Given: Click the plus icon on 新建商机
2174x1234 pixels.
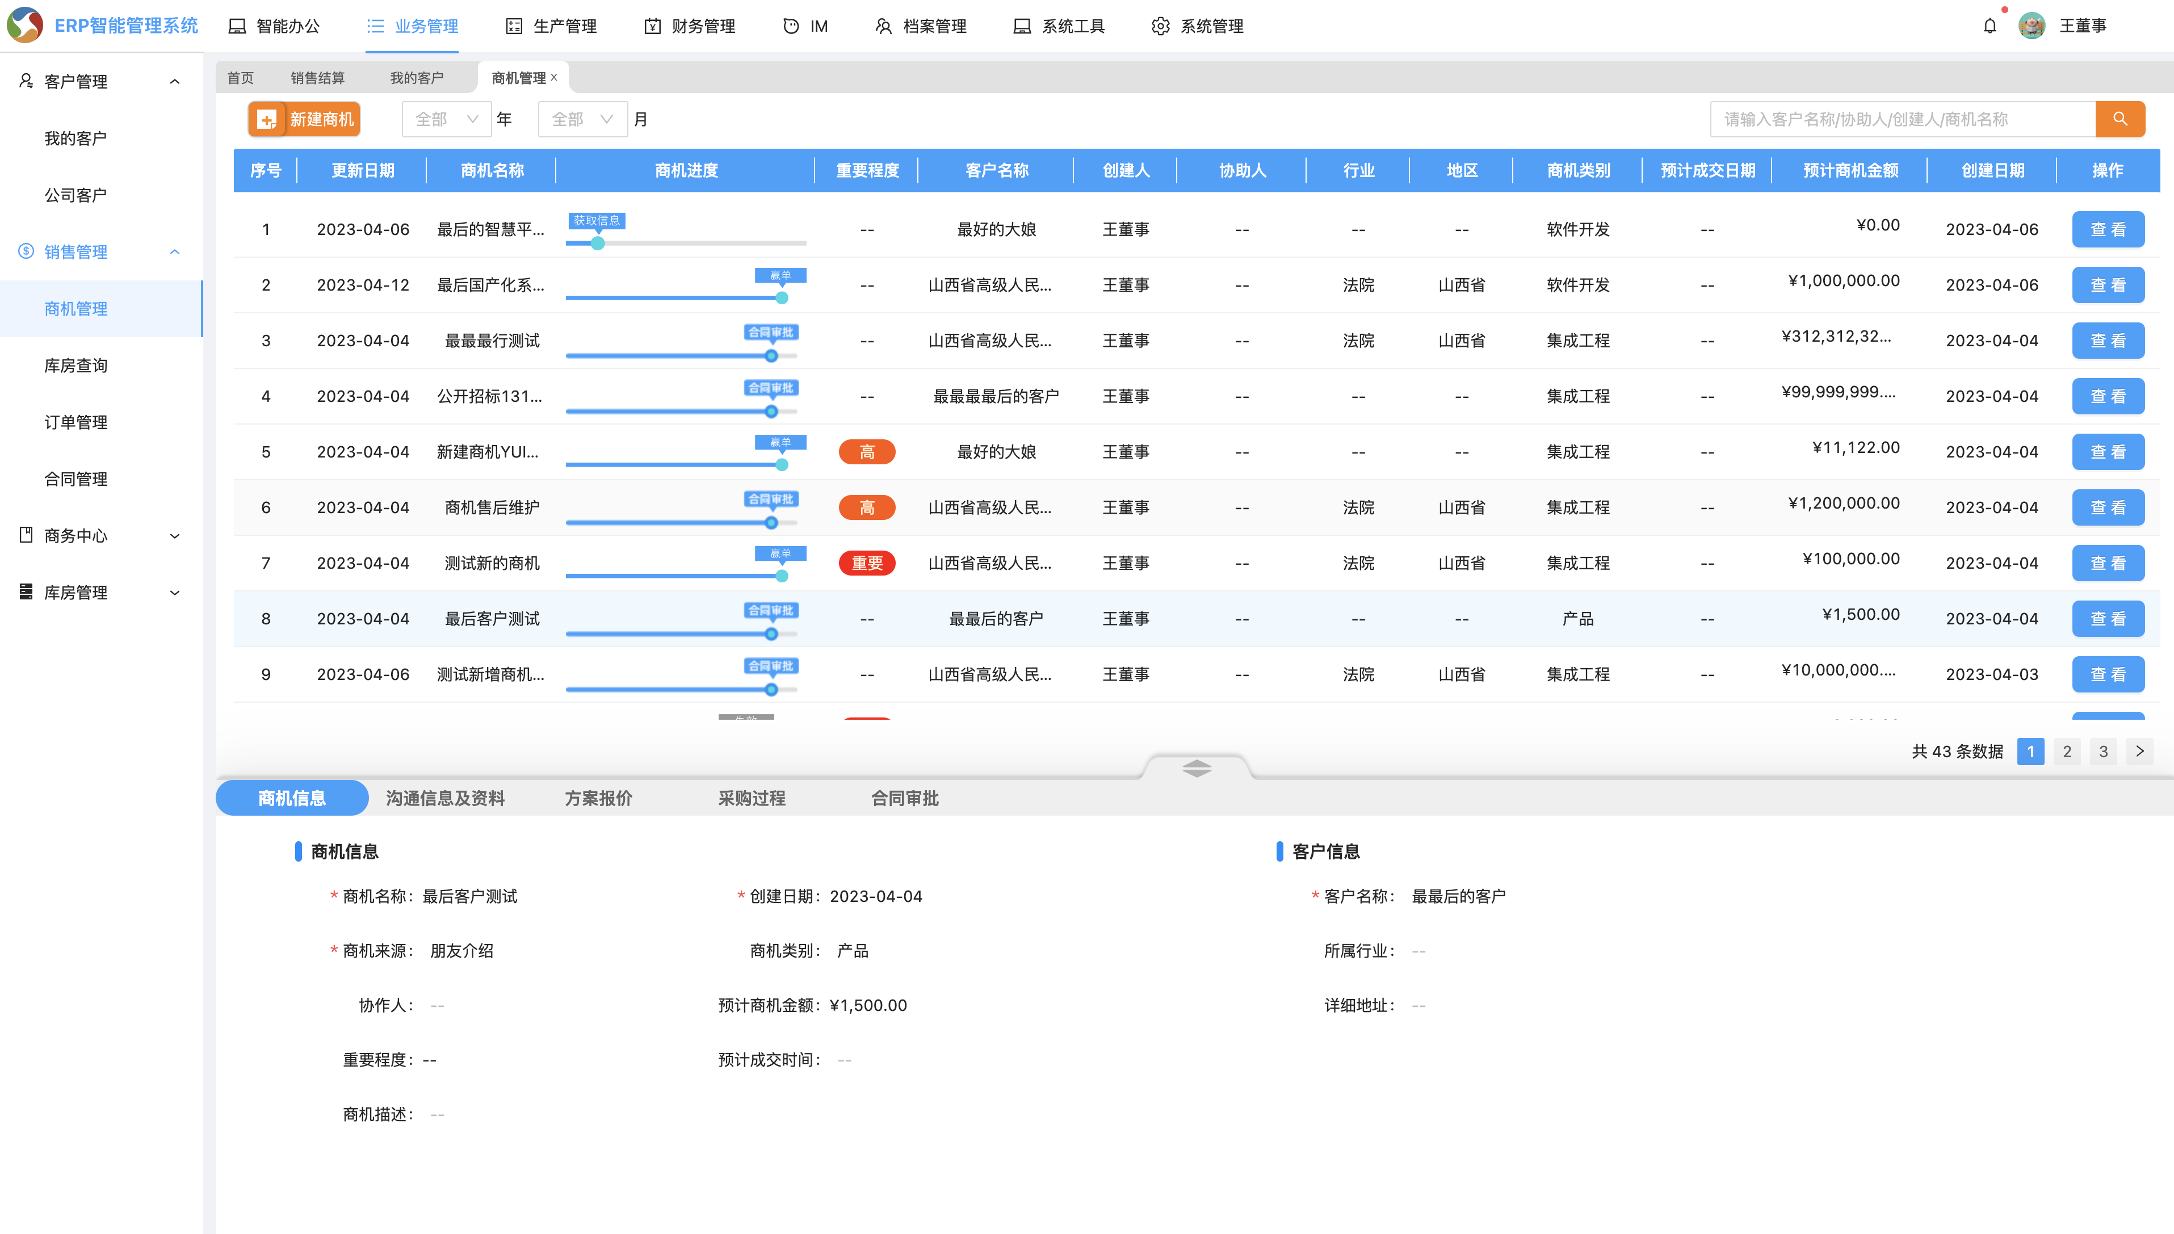Looking at the screenshot, I should 267,120.
